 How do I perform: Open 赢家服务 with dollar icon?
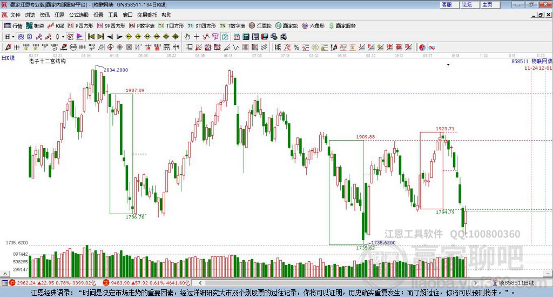(x=342, y=26)
